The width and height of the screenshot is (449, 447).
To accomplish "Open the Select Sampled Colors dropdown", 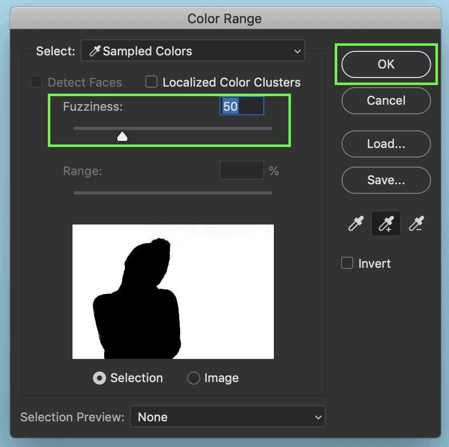I will point(193,51).
